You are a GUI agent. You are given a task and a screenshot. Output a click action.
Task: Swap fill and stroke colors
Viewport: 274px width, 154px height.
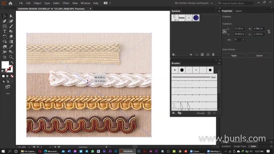12,62
